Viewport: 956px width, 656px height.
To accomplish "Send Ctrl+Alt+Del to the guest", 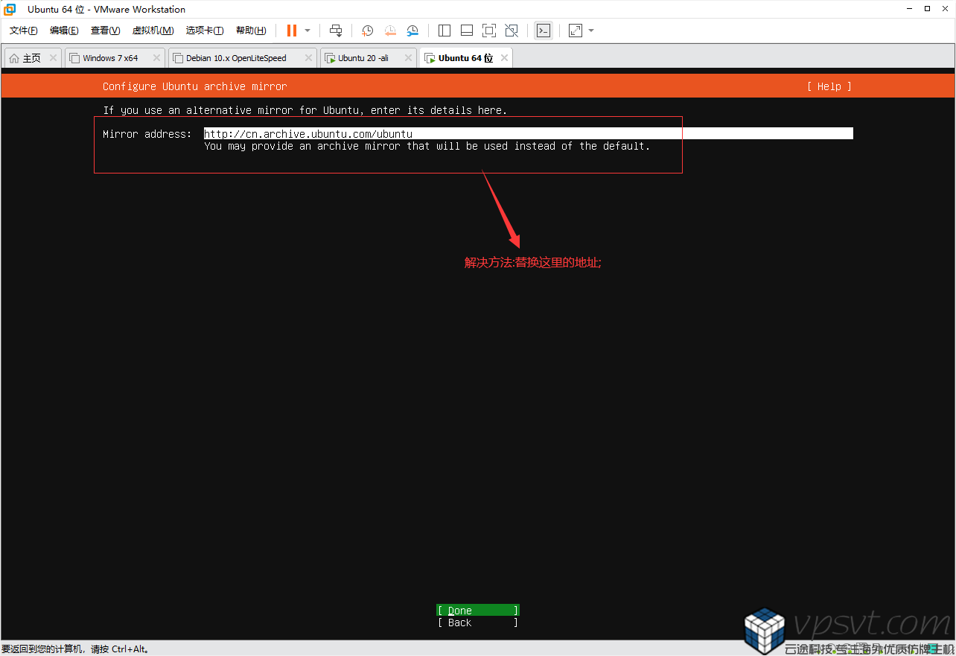I will 336,31.
